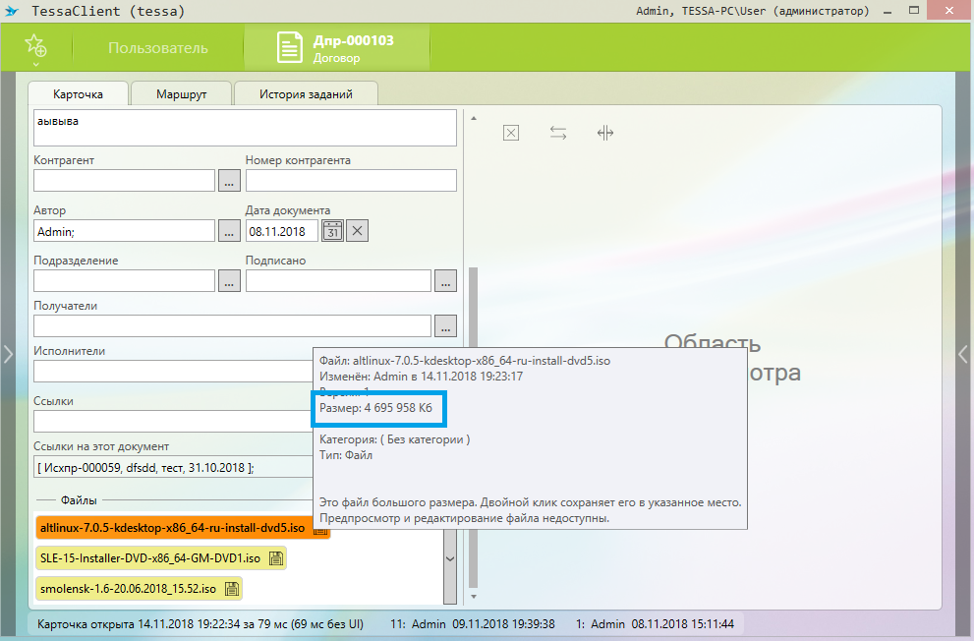Click the file icon on SLE-15 installer item

(276, 558)
